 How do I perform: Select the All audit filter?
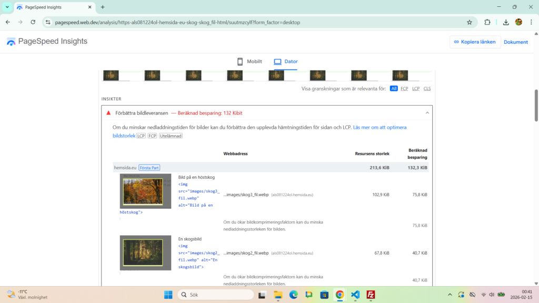coord(394,88)
